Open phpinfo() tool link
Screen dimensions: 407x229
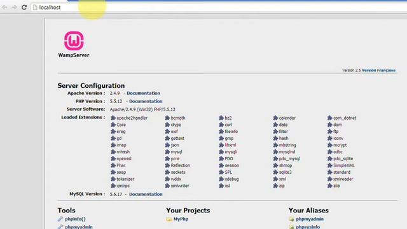(75, 219)
